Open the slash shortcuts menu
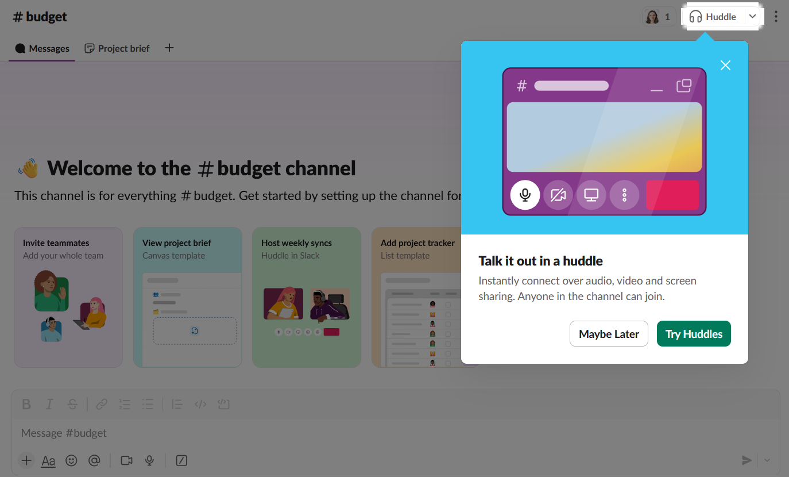The image size is (789, 477). coord(181,460)
